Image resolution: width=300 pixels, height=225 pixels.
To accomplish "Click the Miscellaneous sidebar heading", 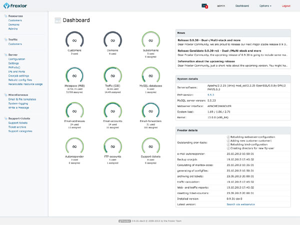I will [18, 95].
